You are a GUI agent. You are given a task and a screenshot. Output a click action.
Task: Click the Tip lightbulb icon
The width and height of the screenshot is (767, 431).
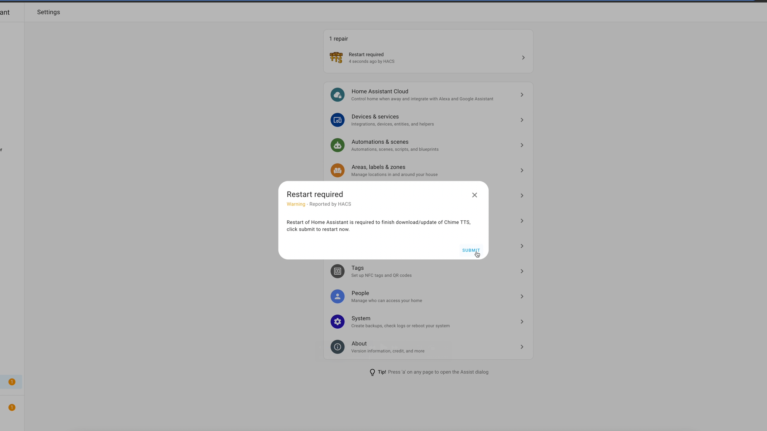tap(372, 372)
